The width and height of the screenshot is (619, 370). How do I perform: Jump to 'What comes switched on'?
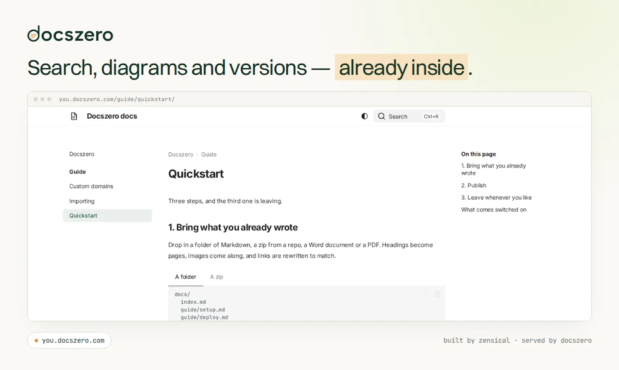494,210
